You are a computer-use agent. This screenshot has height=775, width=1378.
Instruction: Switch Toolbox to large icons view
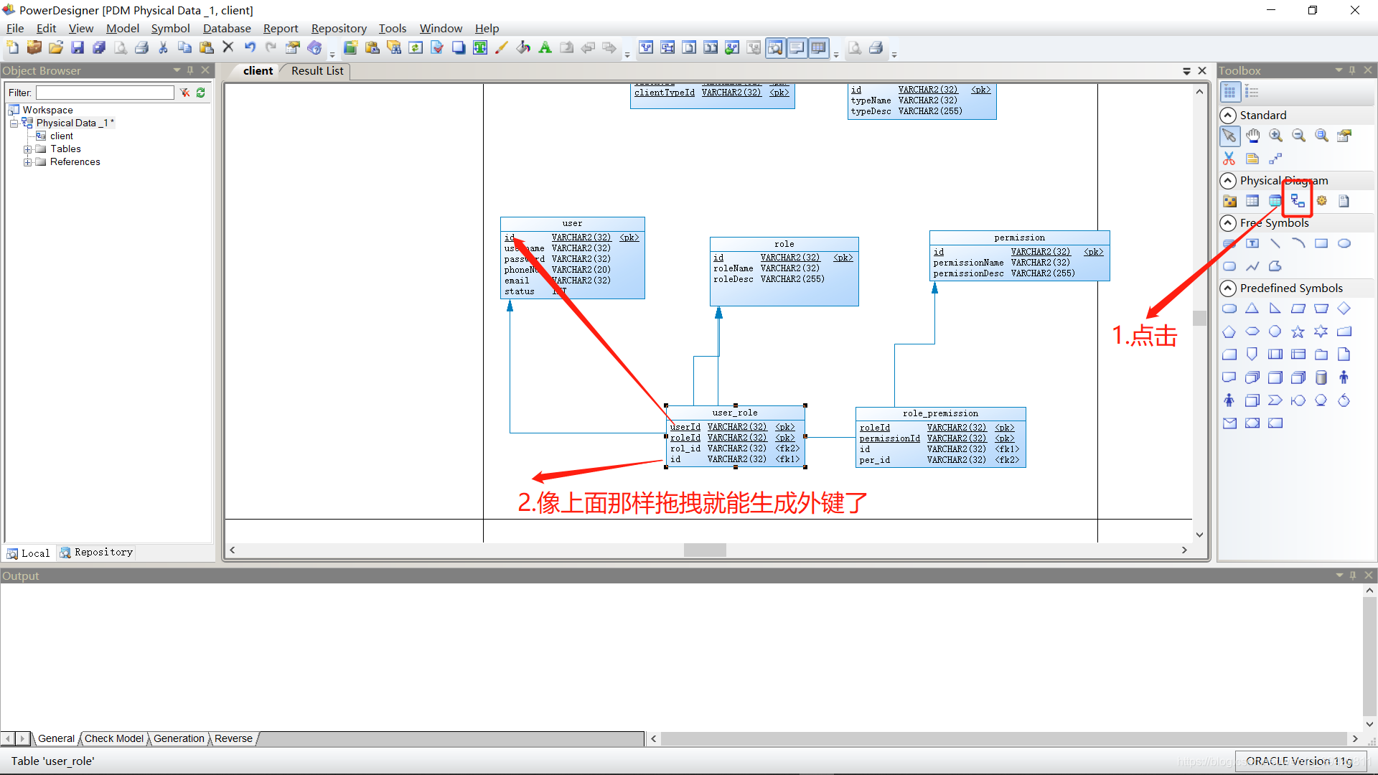coord(1229,92)
